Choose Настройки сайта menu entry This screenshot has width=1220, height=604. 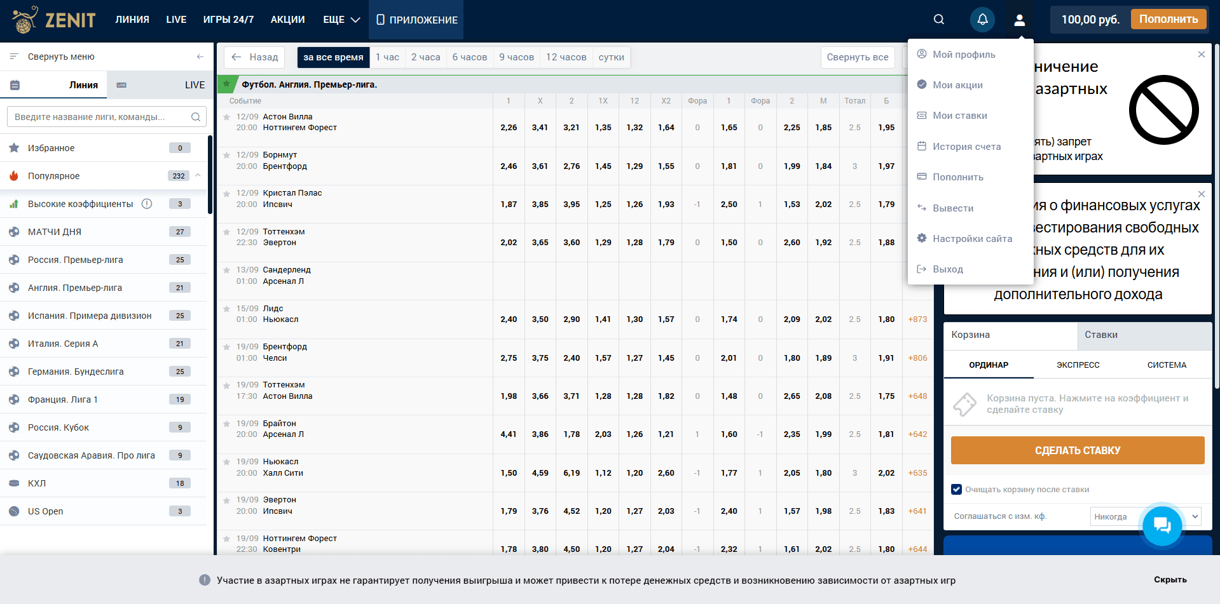[971, 239]
